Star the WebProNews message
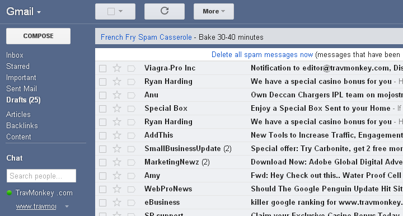The width and height of the screenshot is (403, 216). pos(117,189)
